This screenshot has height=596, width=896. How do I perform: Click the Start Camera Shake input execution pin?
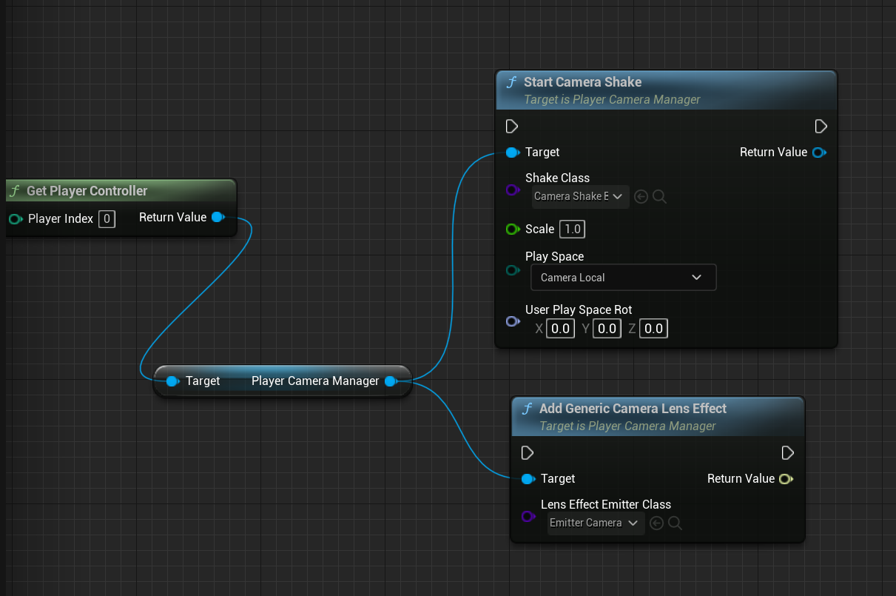pyautogui.click(x=512, y=127)
